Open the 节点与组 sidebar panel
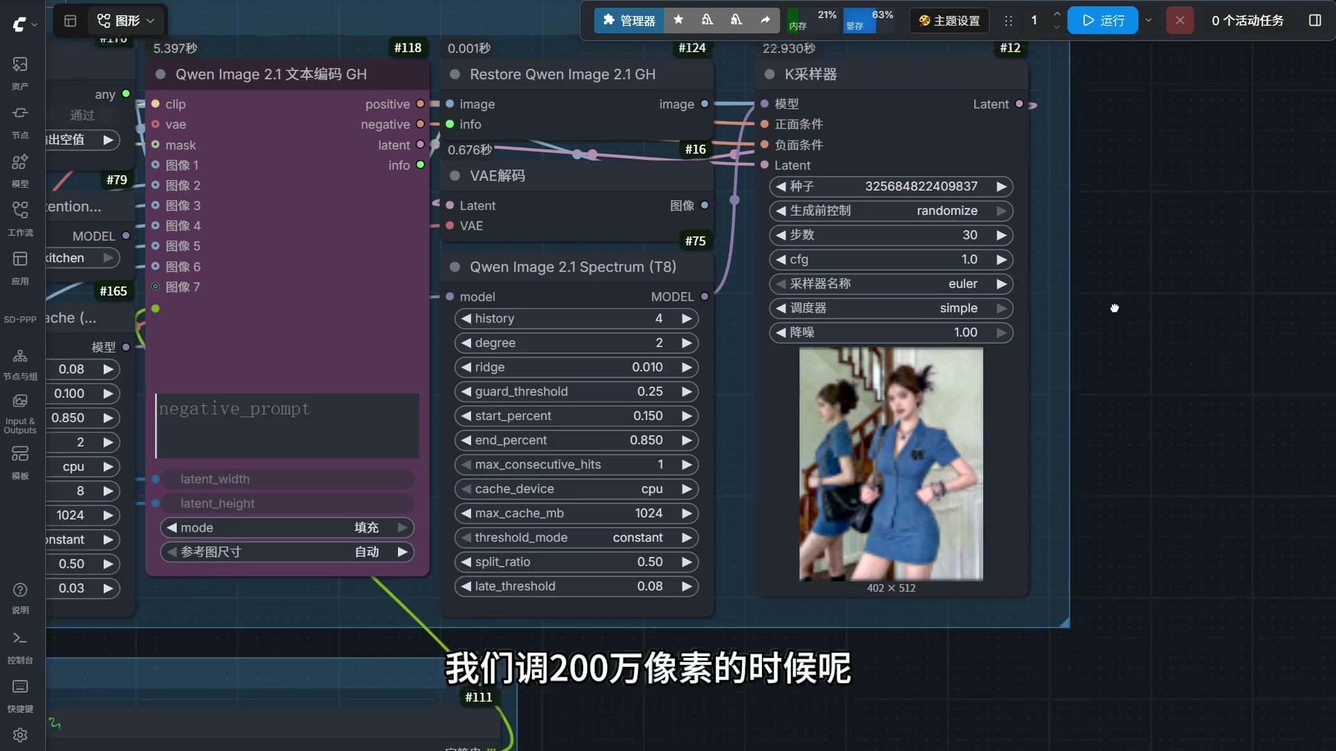The width and height of the screenshot is (1336, 751). (x=20, y=364)
